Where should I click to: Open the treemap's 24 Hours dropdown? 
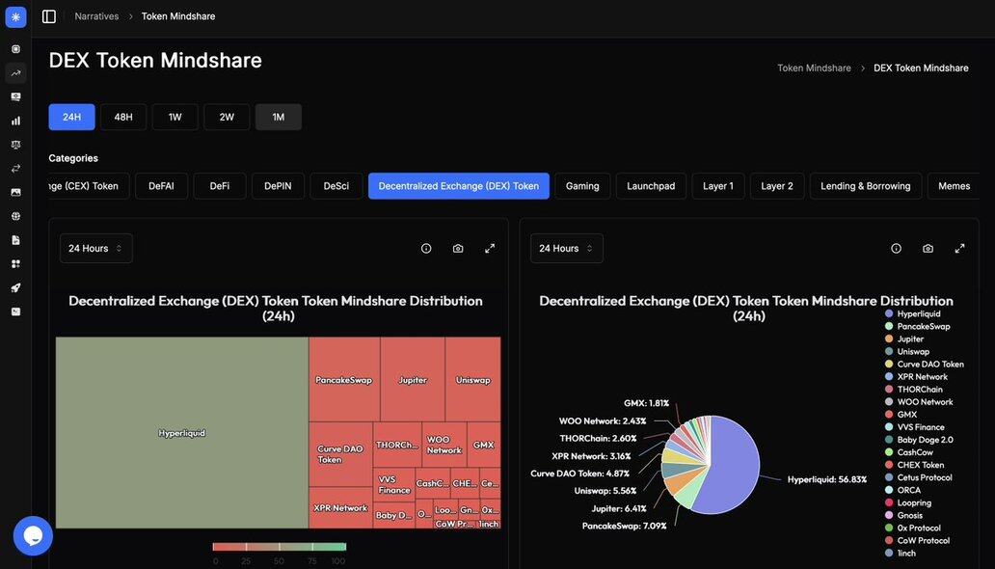96,248
